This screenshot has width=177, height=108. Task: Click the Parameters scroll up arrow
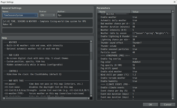coord(173,11)
